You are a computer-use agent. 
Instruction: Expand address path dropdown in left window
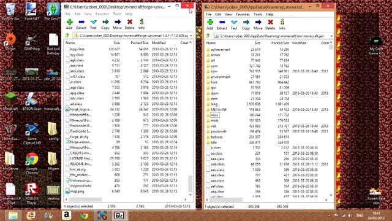point(190,36)
